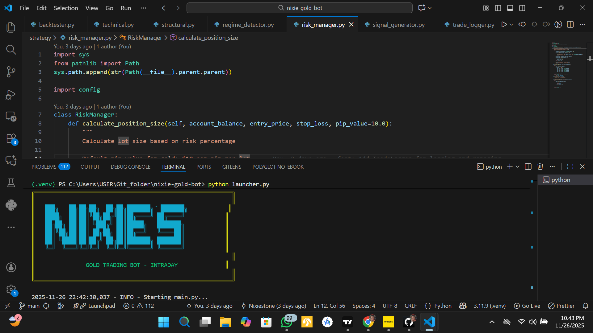Open the notifications bell
This screenshot has height=333, width=593.
pyautogui.click(x=586, y=306)
